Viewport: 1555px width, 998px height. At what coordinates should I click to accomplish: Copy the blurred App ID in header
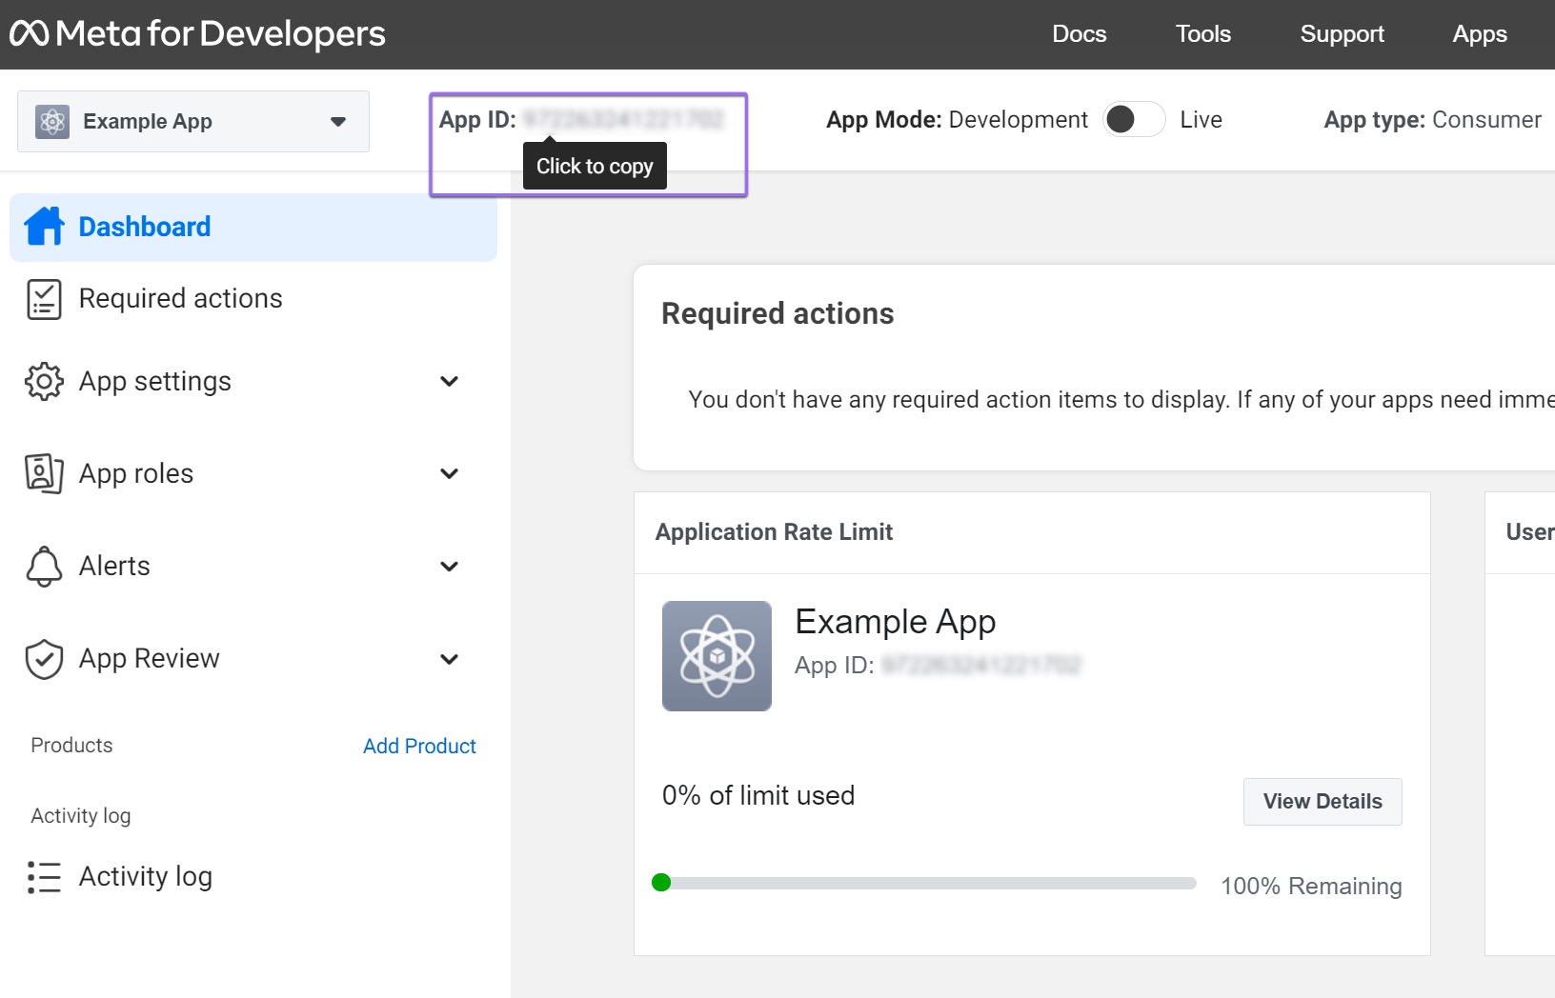tap(624, 119)
